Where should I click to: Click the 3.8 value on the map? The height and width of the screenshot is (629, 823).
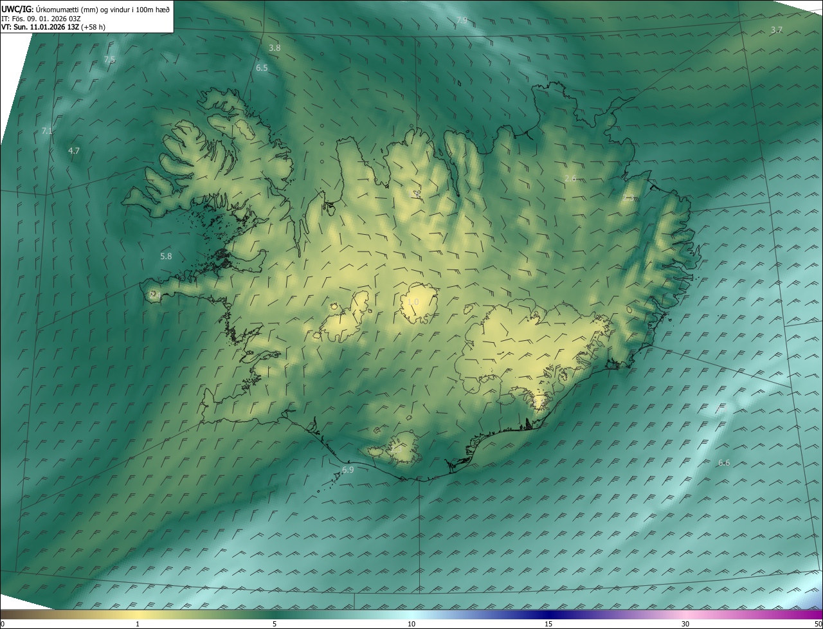[275, 48]
